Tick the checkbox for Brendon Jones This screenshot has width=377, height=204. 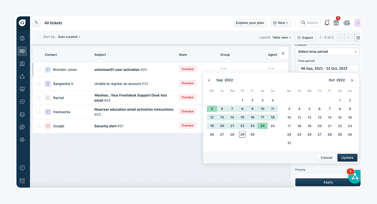click(39, 70)
